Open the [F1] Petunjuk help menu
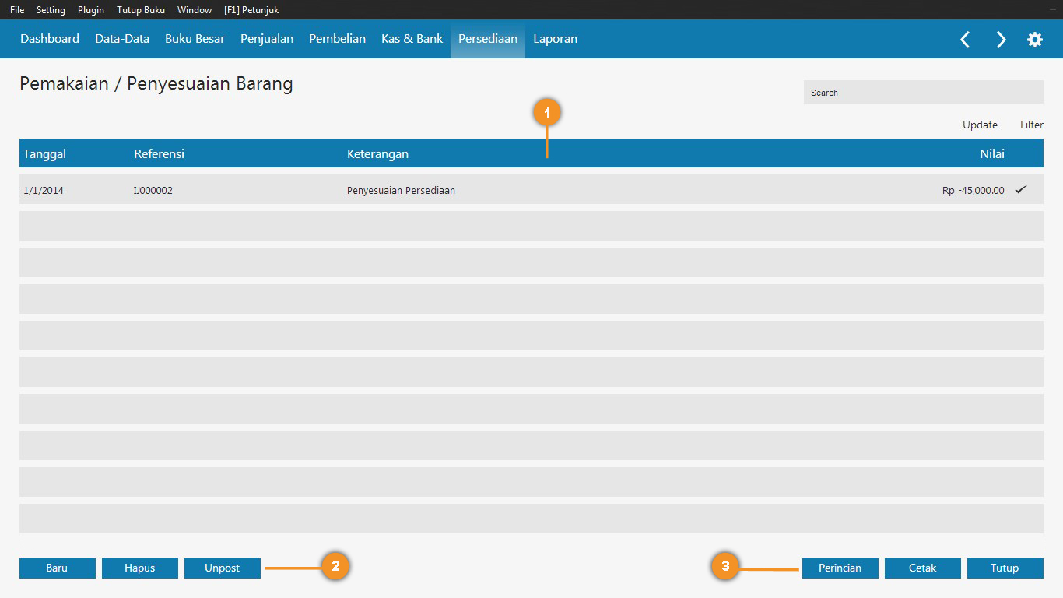 point(251,10)
